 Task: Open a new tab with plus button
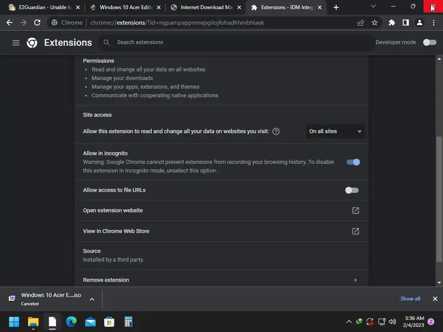(x=336, y=7)
